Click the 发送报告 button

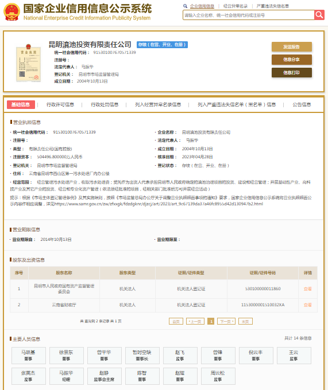pos(292,47)
